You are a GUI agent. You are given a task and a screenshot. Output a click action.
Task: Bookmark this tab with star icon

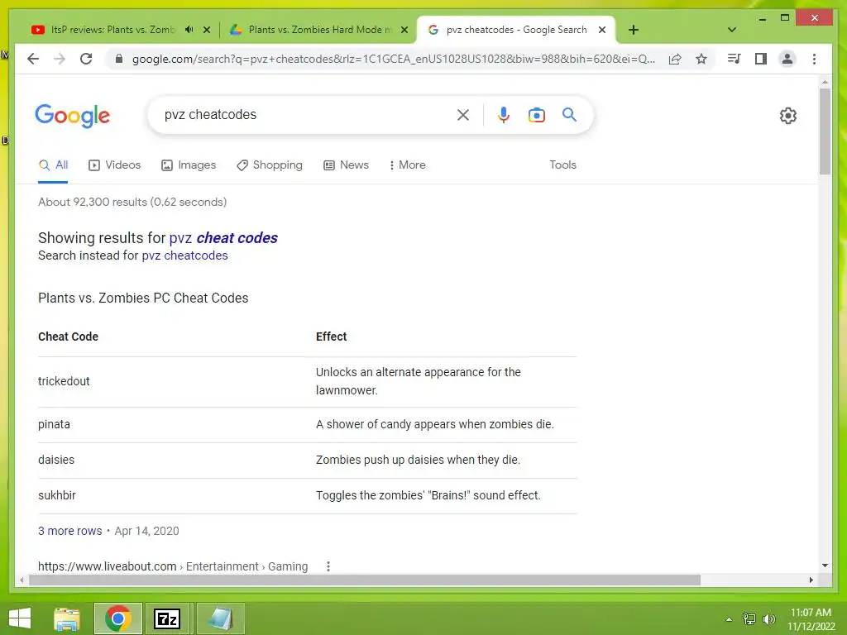(701, 59)
